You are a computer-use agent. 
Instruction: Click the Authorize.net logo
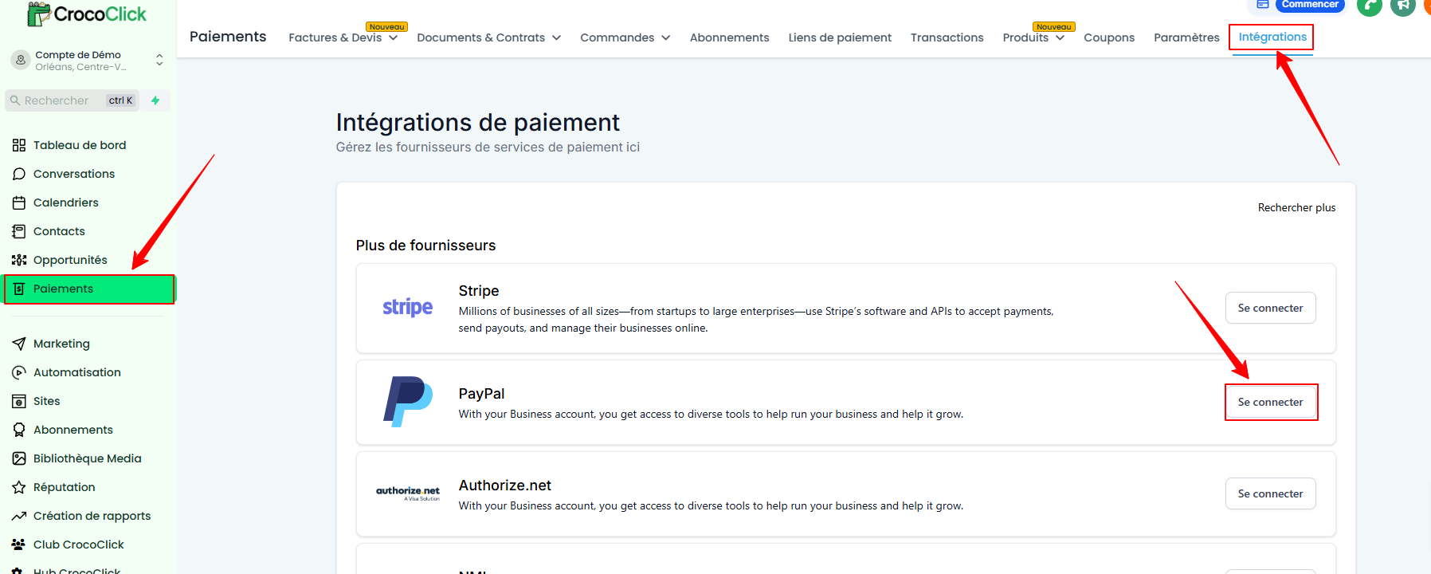[x=408, y=493]
